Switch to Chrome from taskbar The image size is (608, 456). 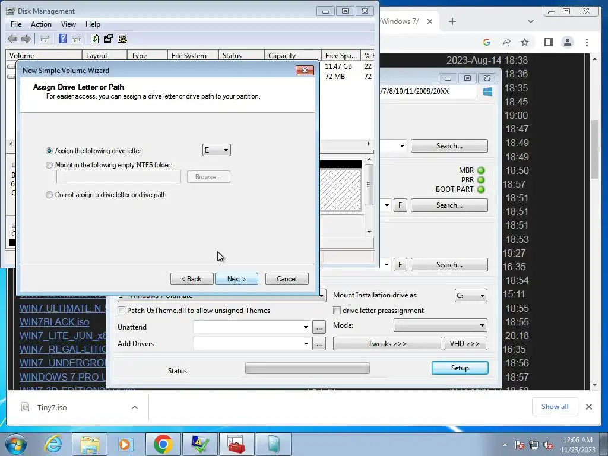163,444
